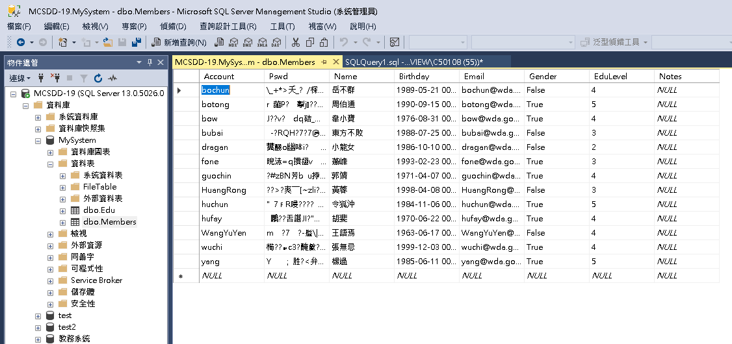Select the Birthday cell '1999-12-03 00...'
Screen dimensions: 732x344
(x=426, y=247)
